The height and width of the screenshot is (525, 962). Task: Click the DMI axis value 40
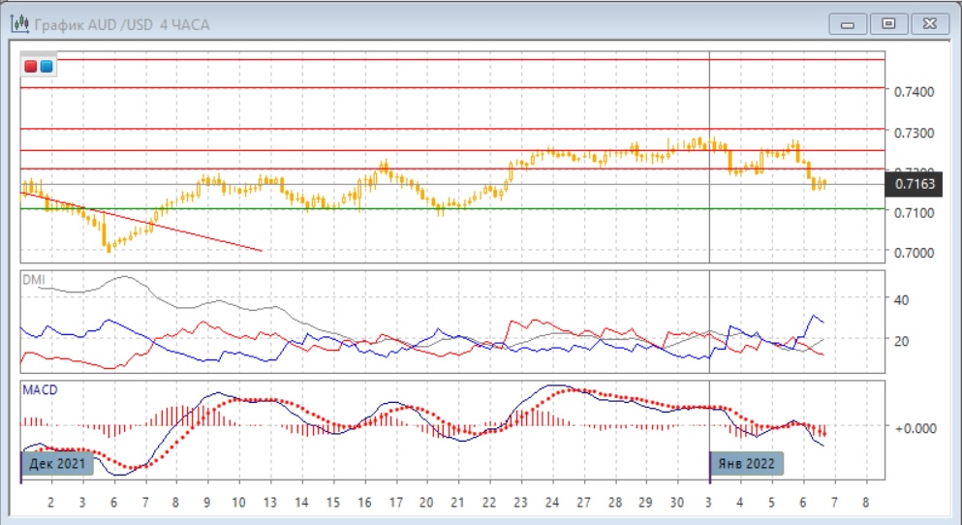point(901,300)
